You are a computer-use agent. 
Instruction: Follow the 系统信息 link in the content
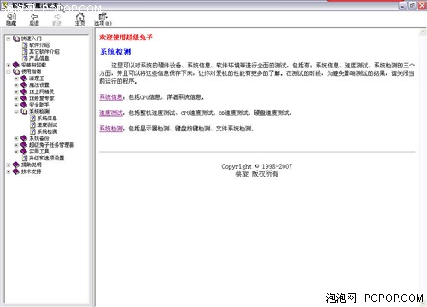coord(111,97)
